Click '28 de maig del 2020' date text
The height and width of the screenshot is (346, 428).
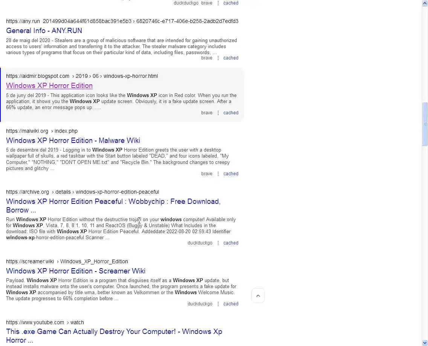28,40
